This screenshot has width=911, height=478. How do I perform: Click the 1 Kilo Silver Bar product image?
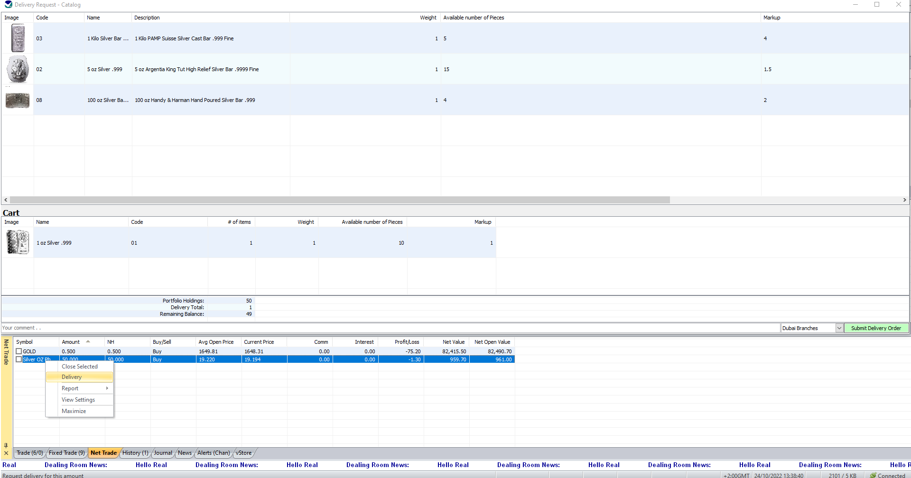(18, 38)
